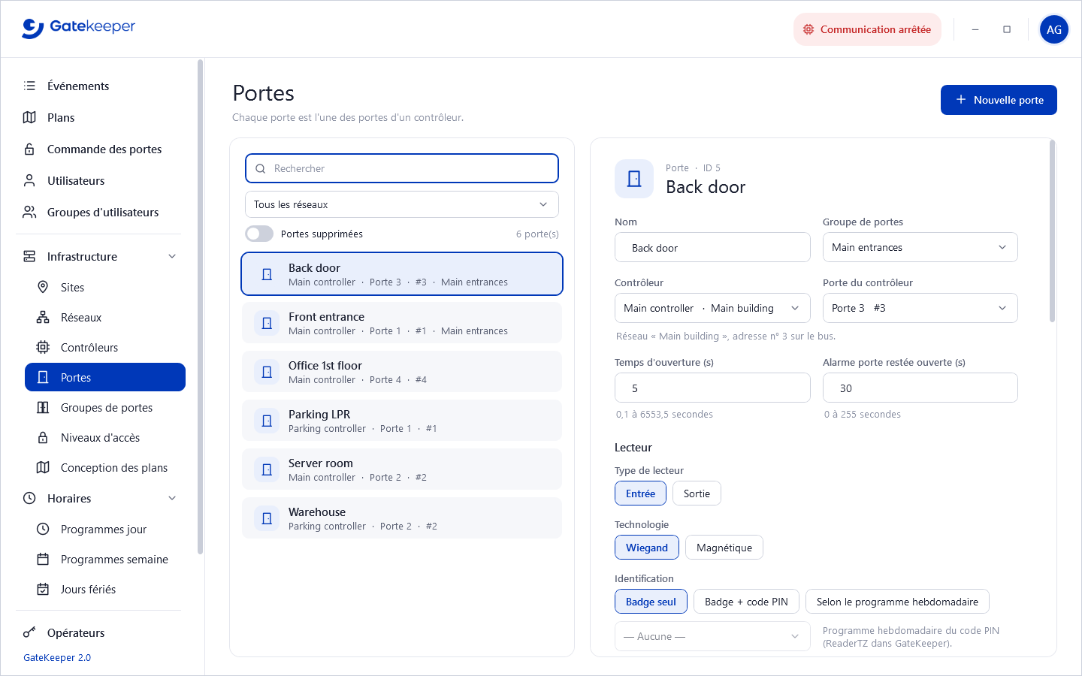Viewport: 1082px width, 676px height.
Task: Open the Contrôleur dropdown
Action: coord(712,308)
